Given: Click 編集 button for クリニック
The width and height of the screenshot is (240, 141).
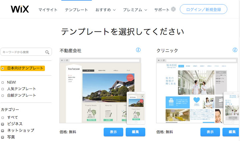Looking at the screenshot, I should pos(231,132).
